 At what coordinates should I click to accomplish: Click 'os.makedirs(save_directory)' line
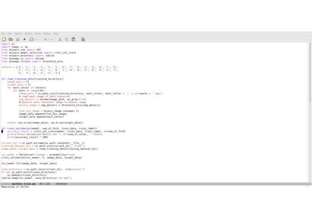tap(27, 175)
